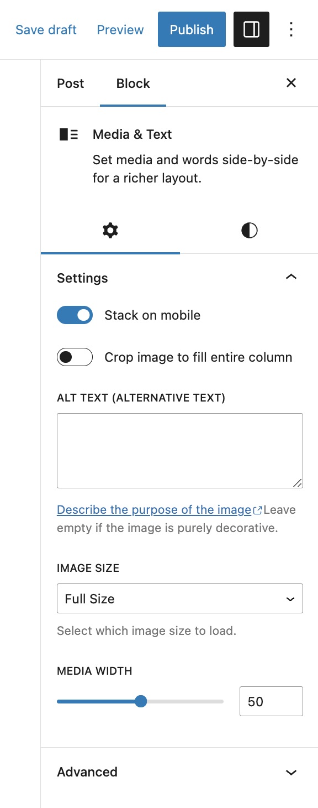Click the Media Width number input field
Viewport: 318px width, 808px height.
pos(271,701)
